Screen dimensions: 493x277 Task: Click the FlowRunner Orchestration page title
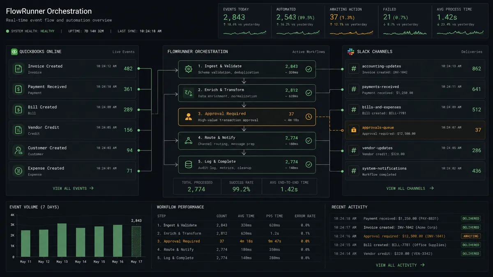coord(49,11)
